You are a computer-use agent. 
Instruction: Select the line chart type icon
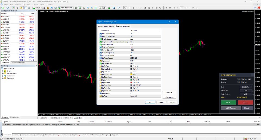pos(83,8)
